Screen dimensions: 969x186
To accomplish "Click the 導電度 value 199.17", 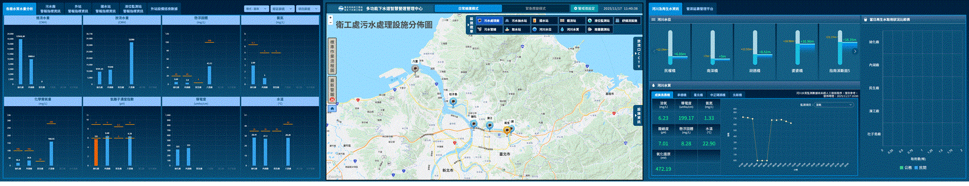I will (686, 118).
